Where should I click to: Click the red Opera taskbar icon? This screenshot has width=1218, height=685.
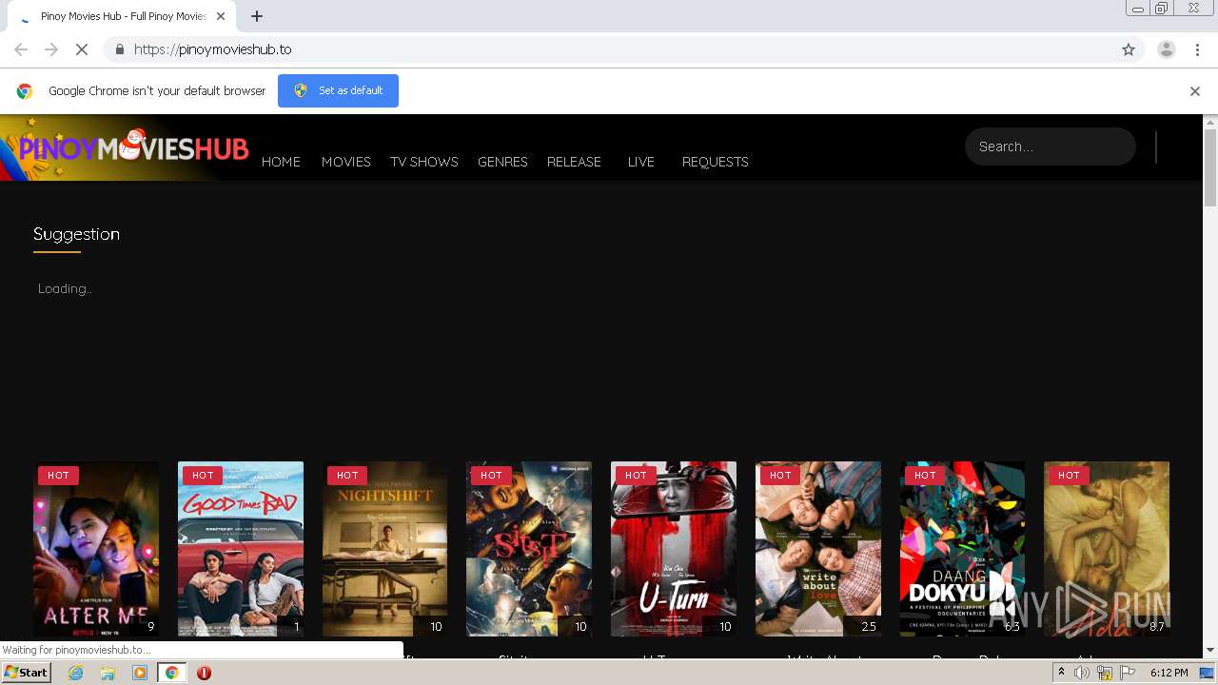pyautogui.click(x=204, y=673)
